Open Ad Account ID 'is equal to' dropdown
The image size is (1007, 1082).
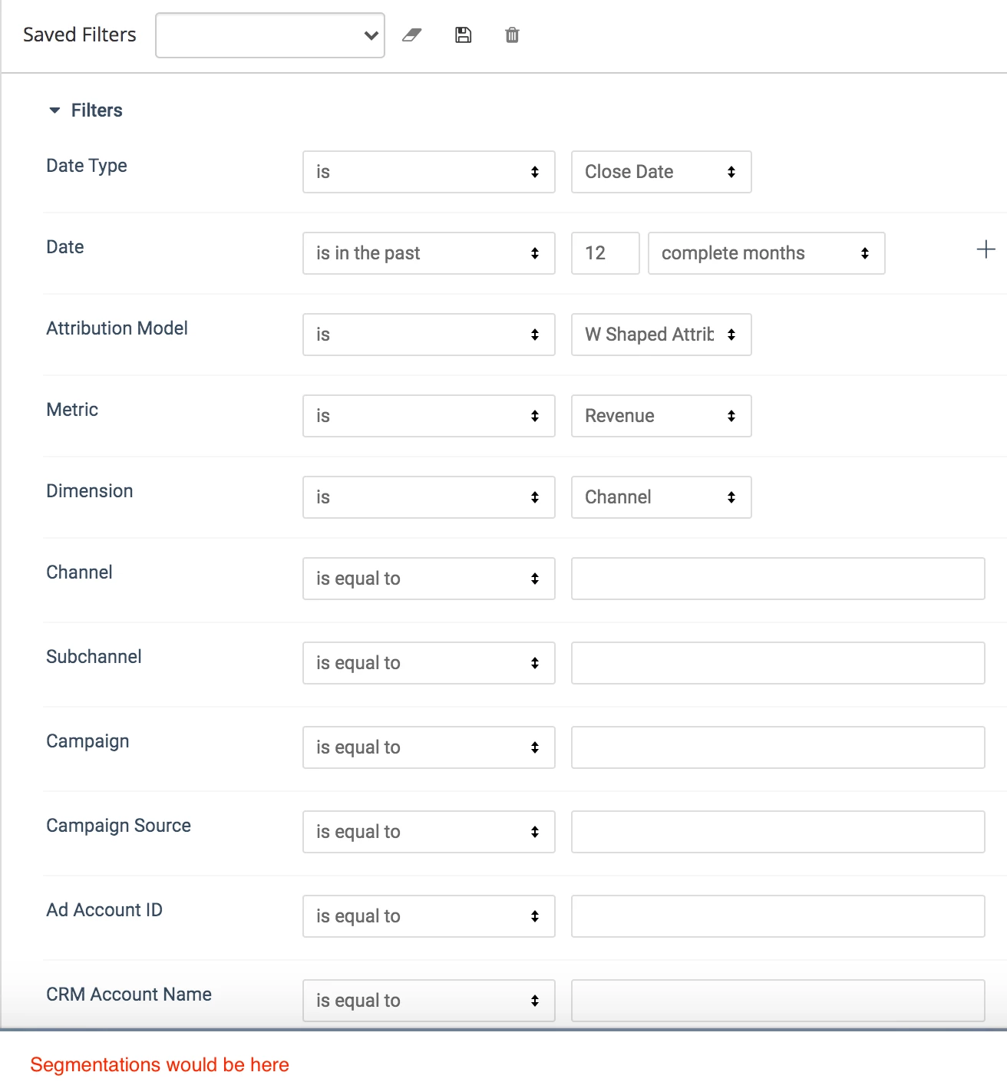[429, 916]
